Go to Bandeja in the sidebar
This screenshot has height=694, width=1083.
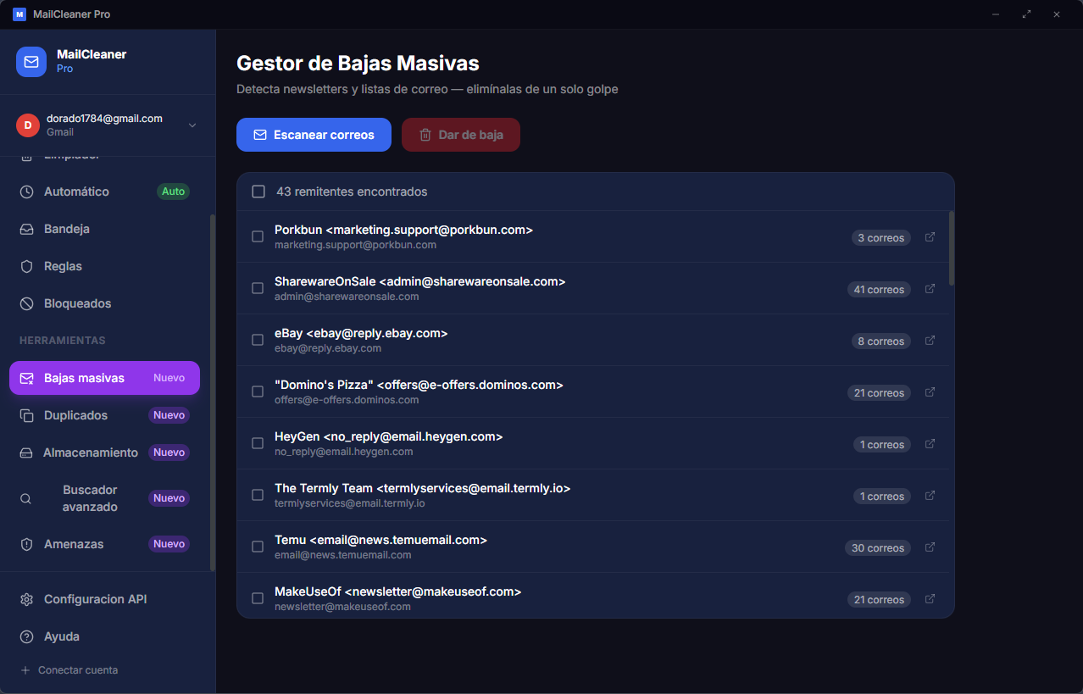pyautogui.click(x=104, y=229)
